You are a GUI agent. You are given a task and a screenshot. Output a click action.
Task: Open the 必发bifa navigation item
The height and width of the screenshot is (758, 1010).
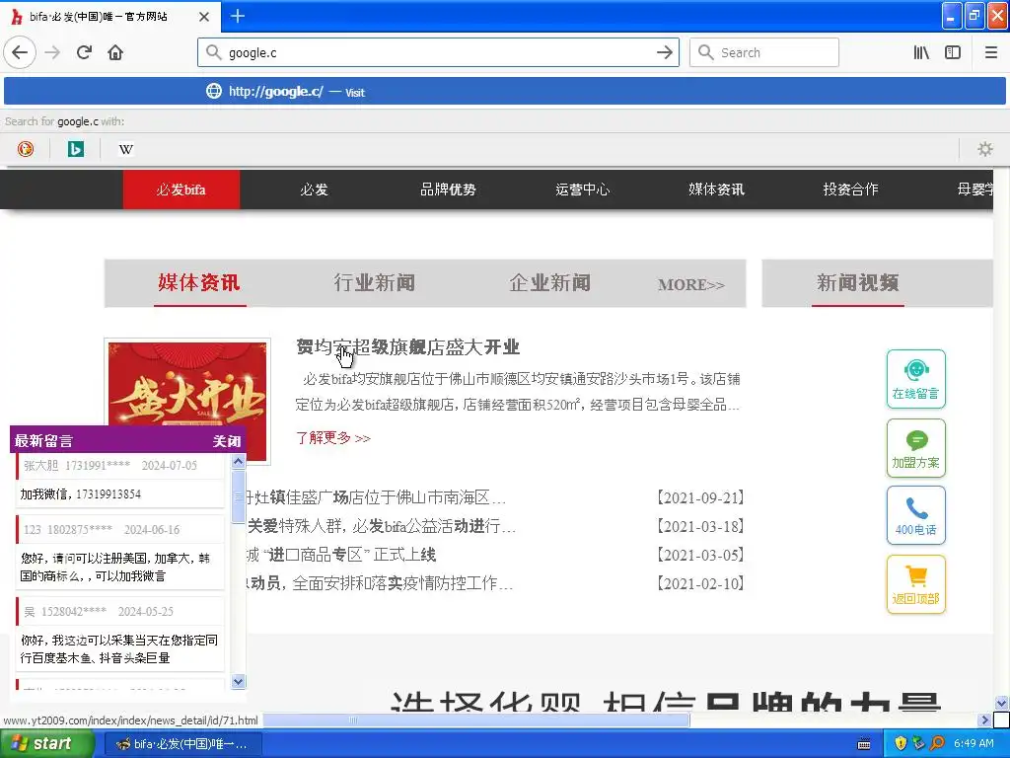pyautogui.click(x=181, y=189)
